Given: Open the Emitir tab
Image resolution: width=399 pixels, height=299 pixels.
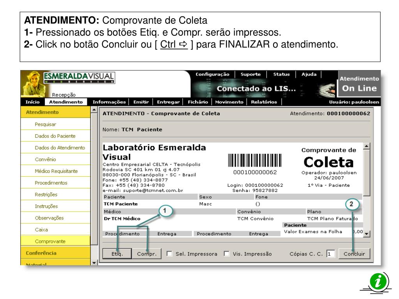Looking at the screenshot, I should click(141, 102).
